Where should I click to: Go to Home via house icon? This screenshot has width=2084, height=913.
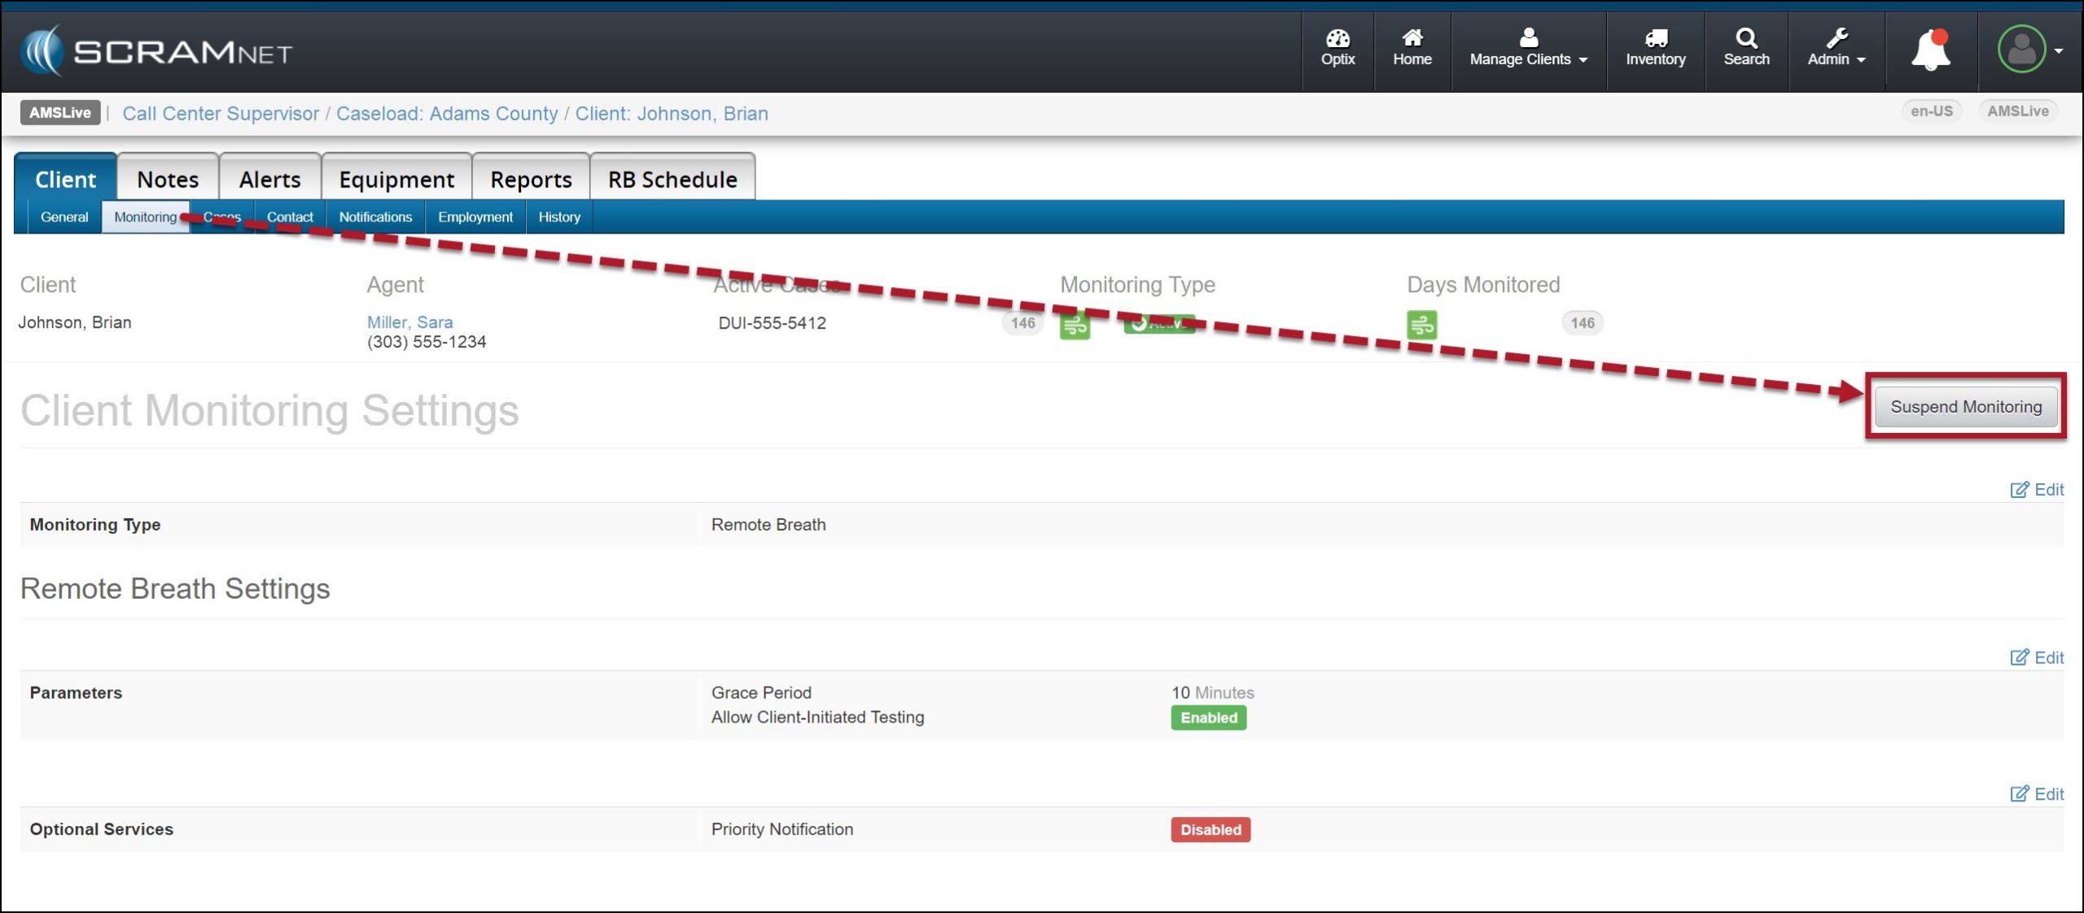coord(1412,48)
